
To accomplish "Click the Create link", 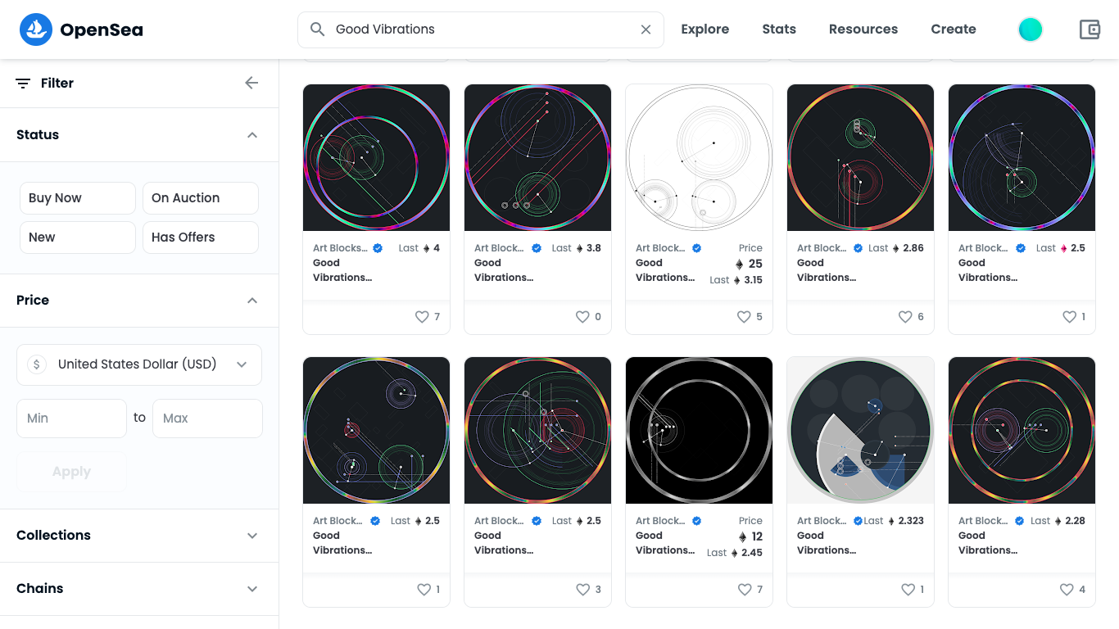I will [x=954, y=29].
